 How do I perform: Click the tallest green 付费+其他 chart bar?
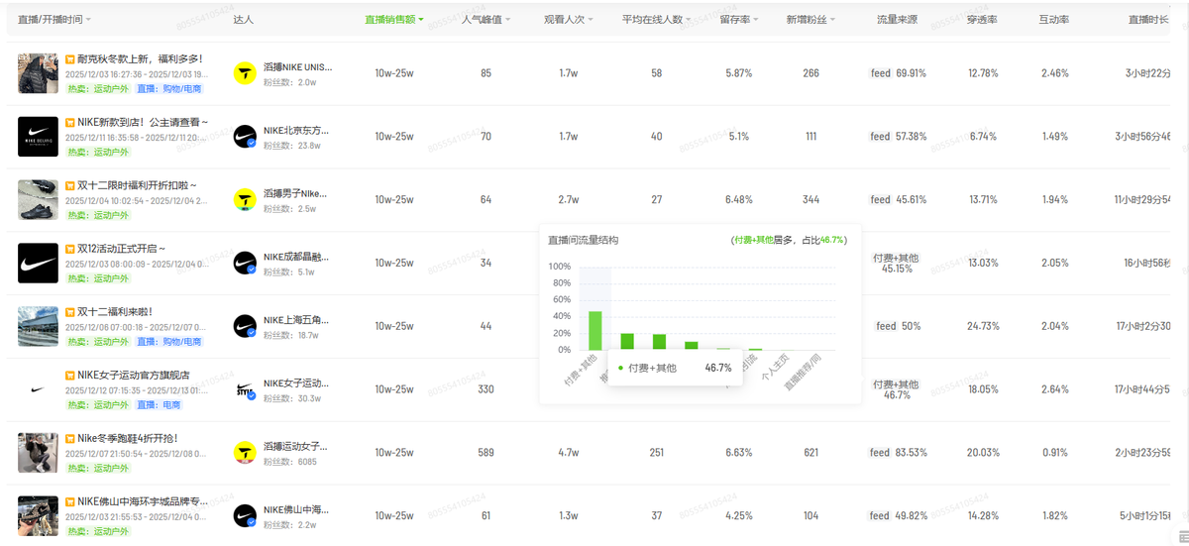(x=595, y=330)
